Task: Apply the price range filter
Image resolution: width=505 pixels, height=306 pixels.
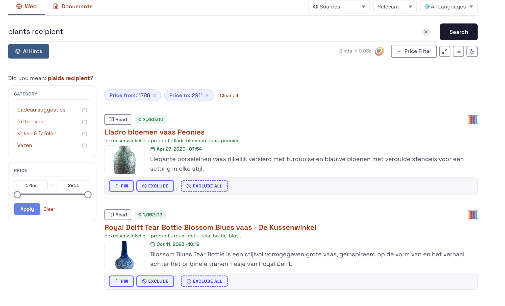Action: (27, 209)
